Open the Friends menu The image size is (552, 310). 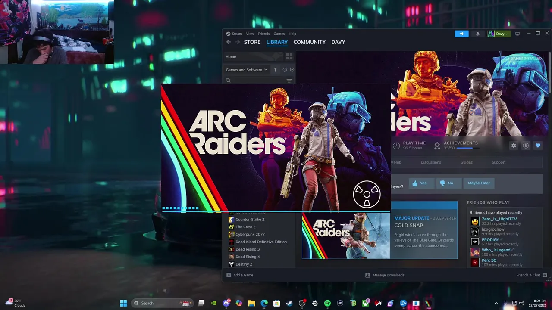[263, 34]
